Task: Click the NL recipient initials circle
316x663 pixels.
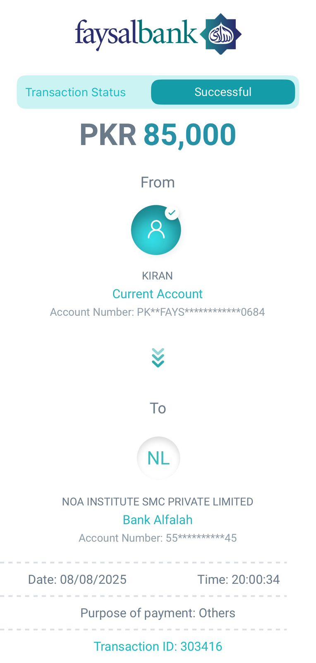Action: tap(158, 458)
